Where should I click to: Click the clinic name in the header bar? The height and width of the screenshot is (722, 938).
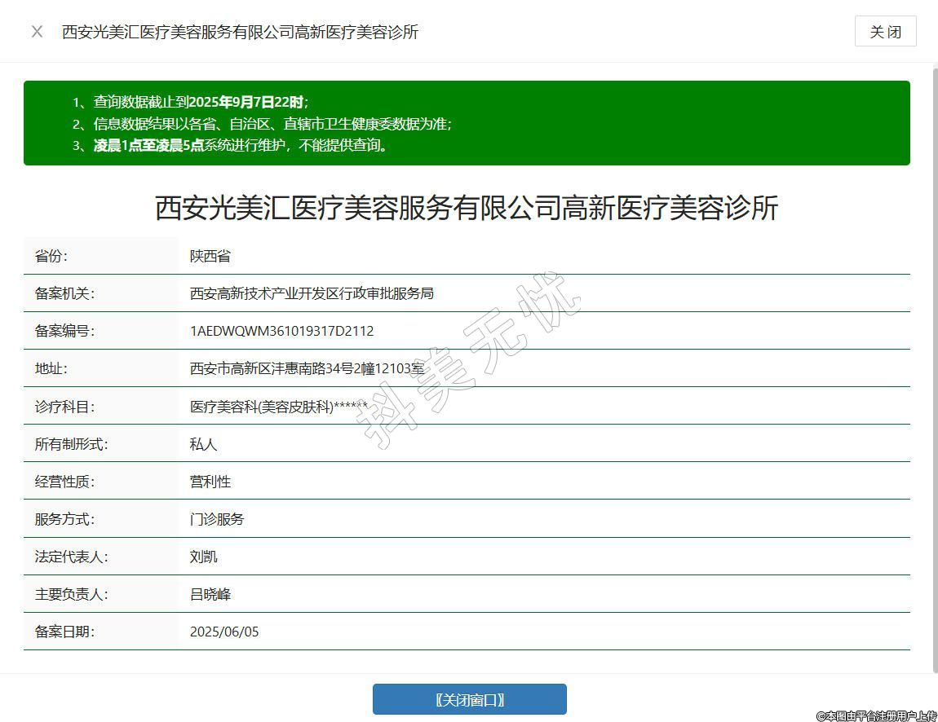[240, 32]
